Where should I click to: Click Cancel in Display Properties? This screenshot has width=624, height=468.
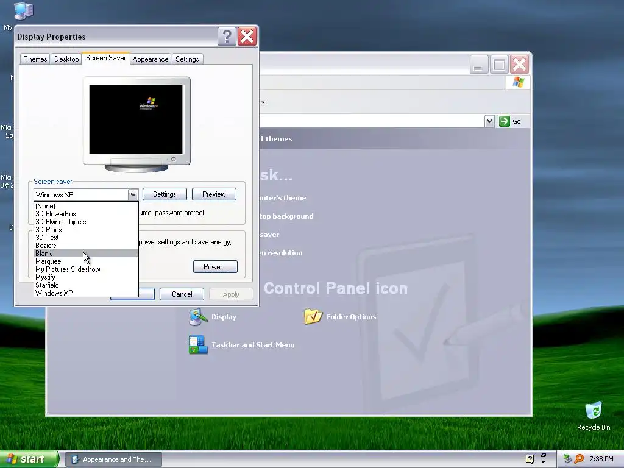[x=182, y=294]
